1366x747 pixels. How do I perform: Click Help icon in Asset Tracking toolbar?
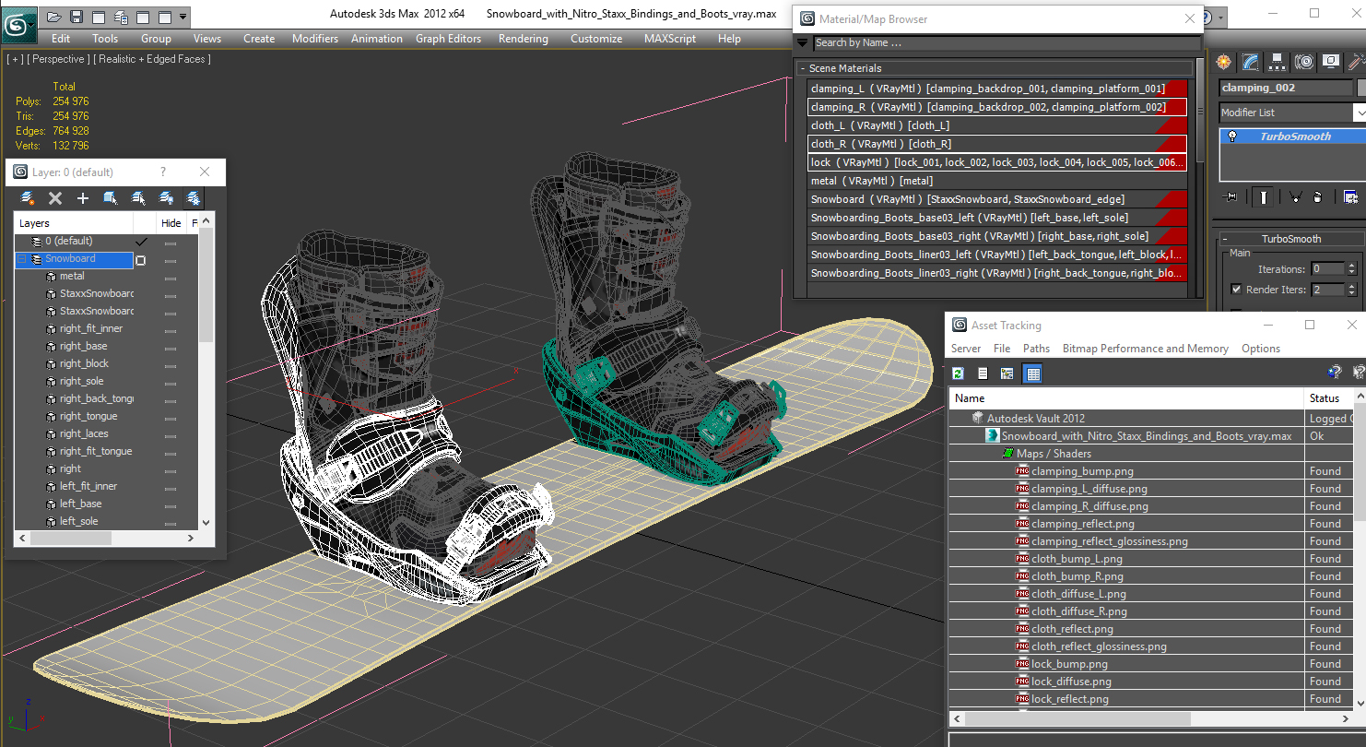[x=1334, y=373]
